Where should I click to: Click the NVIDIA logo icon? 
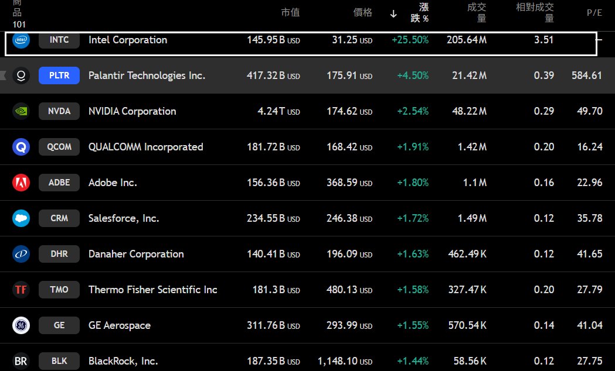pos(21,112)
